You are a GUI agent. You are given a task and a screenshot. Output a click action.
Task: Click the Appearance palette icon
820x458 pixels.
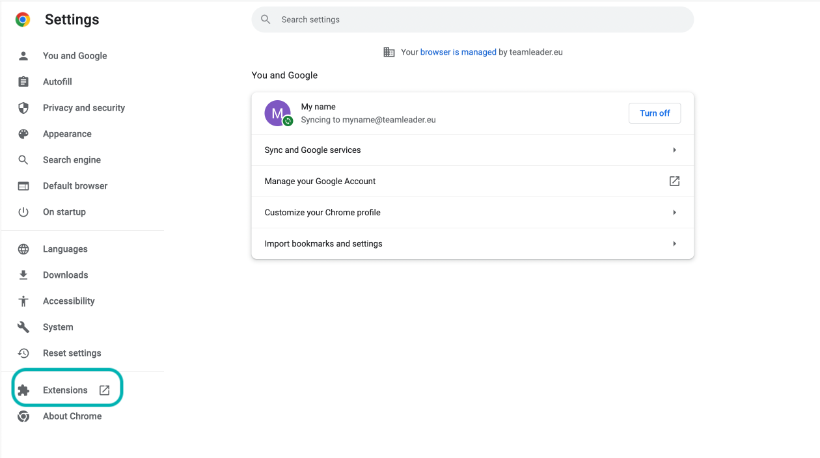[23, 134]
